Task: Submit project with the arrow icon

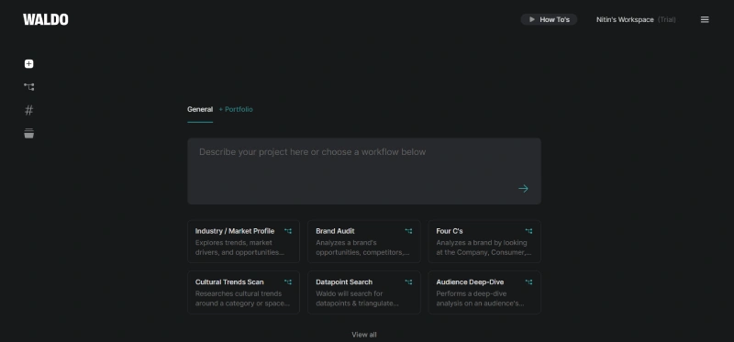Action: [x=523, y=189]
